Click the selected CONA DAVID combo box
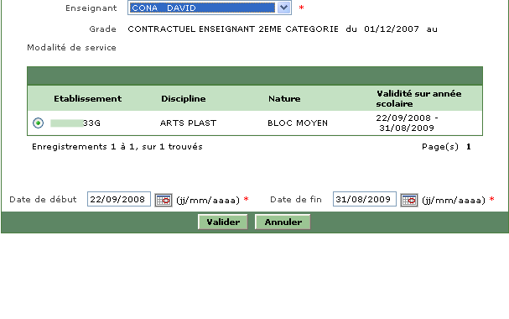This screenshot has height=319, width=509. coord(210,8)
